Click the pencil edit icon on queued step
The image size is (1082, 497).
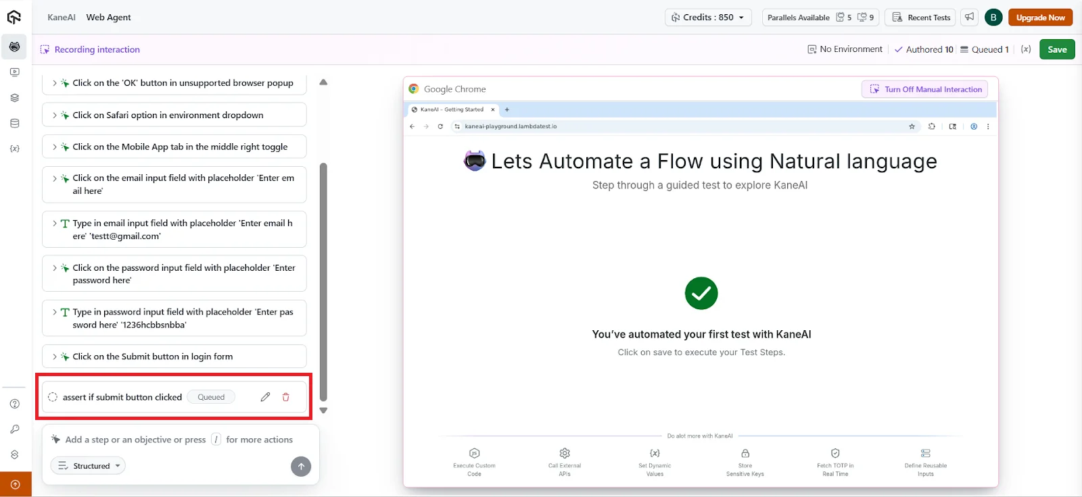point(265,397)
